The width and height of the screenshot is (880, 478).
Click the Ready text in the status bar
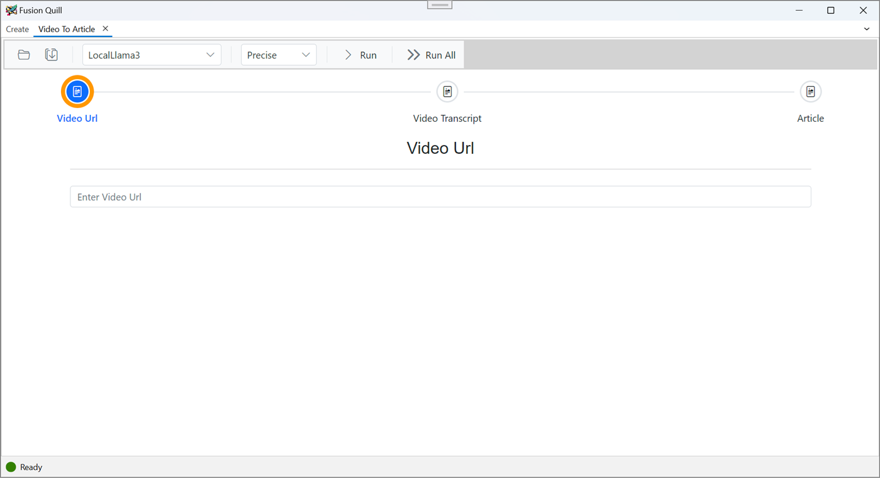(30, 467)
